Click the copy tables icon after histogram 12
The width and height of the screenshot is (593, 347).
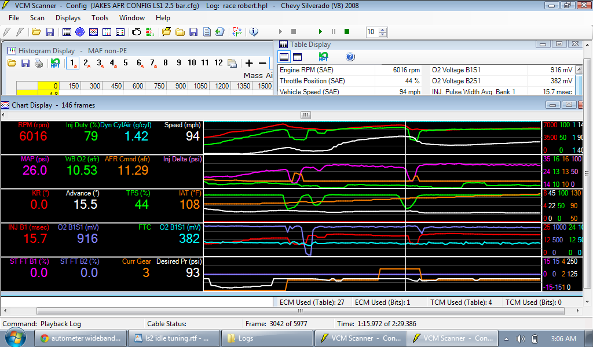pyautogui.click(x=232, y=63)
